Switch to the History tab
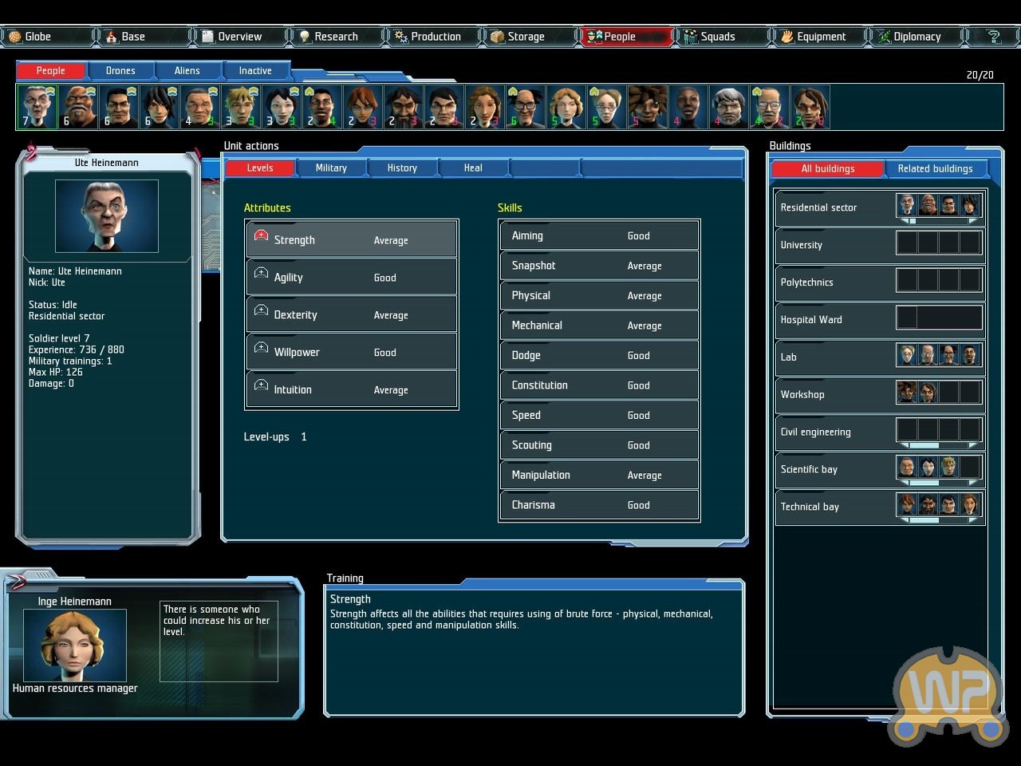 click(402, 168)
